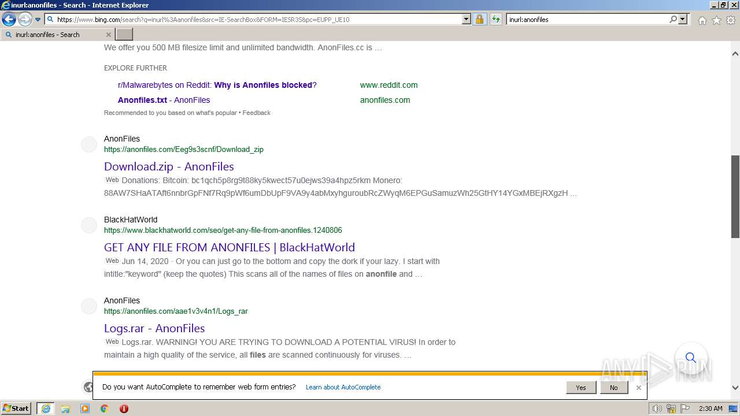Go back with the browser Back arrow

click(9, 20)
